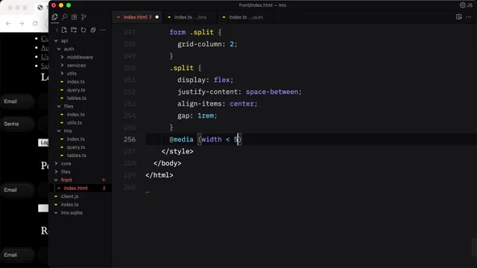Open the Source Control view icon
This screenshot has width=477, height=268.
pyautogui.click(x=83, y=17)
